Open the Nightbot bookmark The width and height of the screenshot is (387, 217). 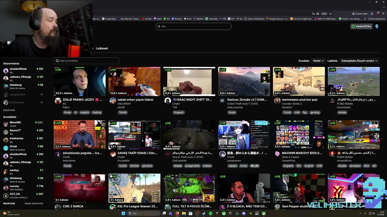(198, 19)
